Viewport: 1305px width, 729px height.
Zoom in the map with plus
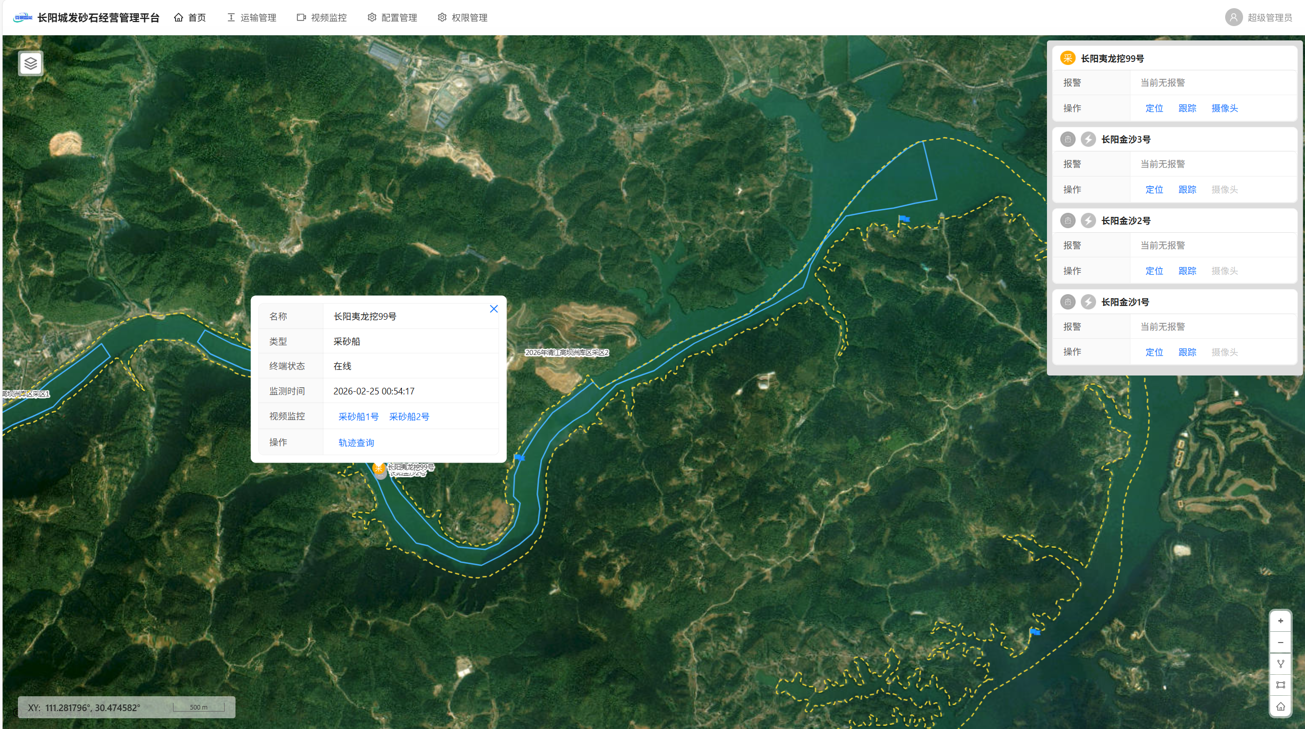(x=1280, y=621)
